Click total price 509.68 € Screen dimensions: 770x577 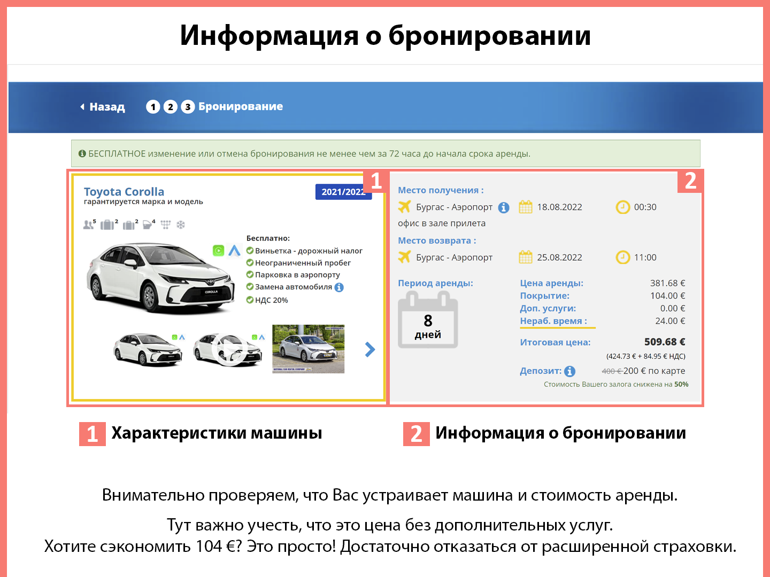click(x=665, y=342)
